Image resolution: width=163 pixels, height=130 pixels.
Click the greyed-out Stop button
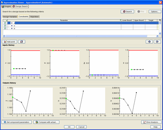(x=141, y=12)
